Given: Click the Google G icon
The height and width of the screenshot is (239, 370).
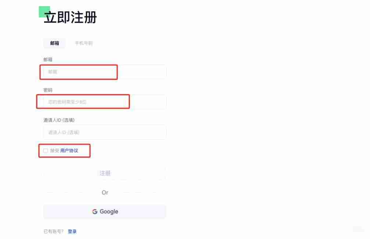Looking at the screenshot, I should click(94, 211).
